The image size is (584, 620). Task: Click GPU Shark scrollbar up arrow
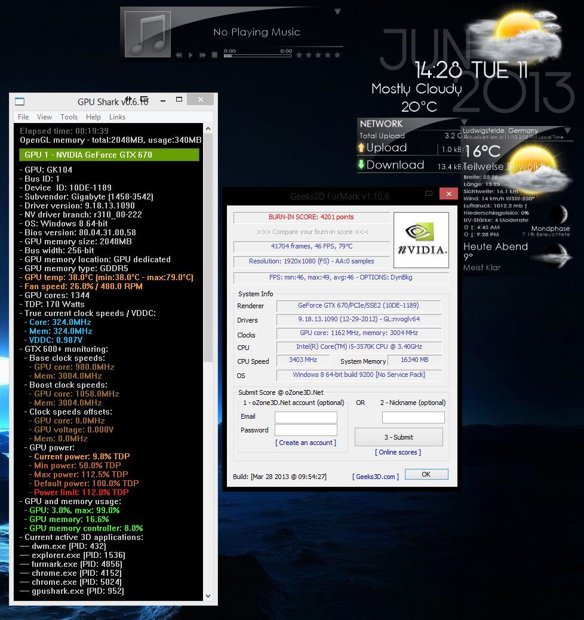pyautogui.click(x=208, y=129)
